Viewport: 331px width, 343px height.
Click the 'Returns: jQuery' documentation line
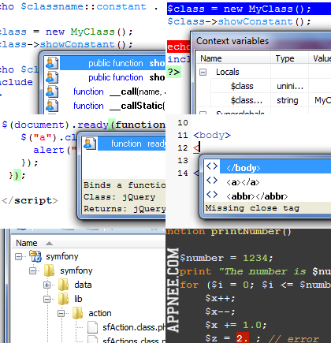125,209
